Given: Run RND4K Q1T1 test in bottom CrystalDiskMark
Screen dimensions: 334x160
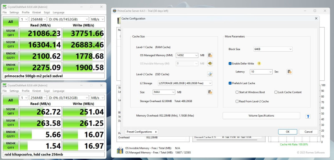Looking at the screenshot, I should coord(11,146).
